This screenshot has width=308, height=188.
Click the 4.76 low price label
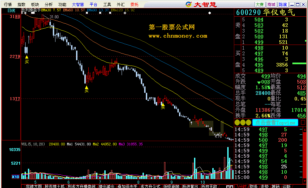point(218,136)
